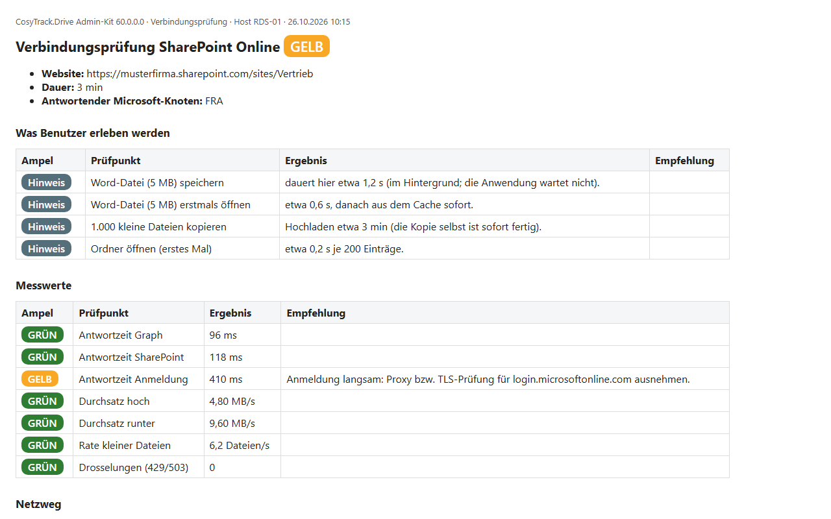Click result 'etwa 0,2 s je 200 Einträge'

point(344,249)
